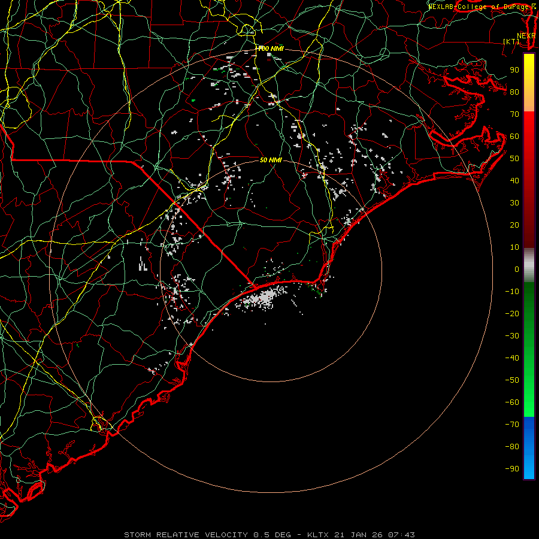539x539 pixels.
Task: Select the 60 value on velocity scale
Action: [x=514, y=137]
